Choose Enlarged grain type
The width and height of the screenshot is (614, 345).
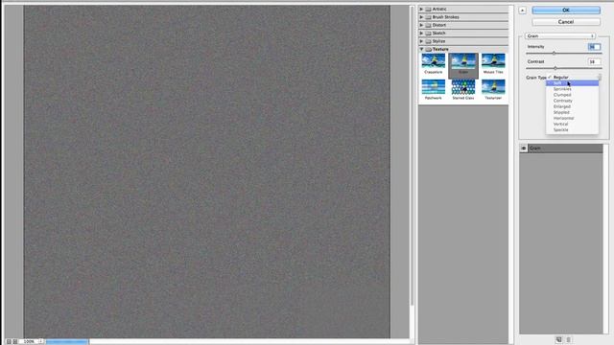(x=572, y=106)
